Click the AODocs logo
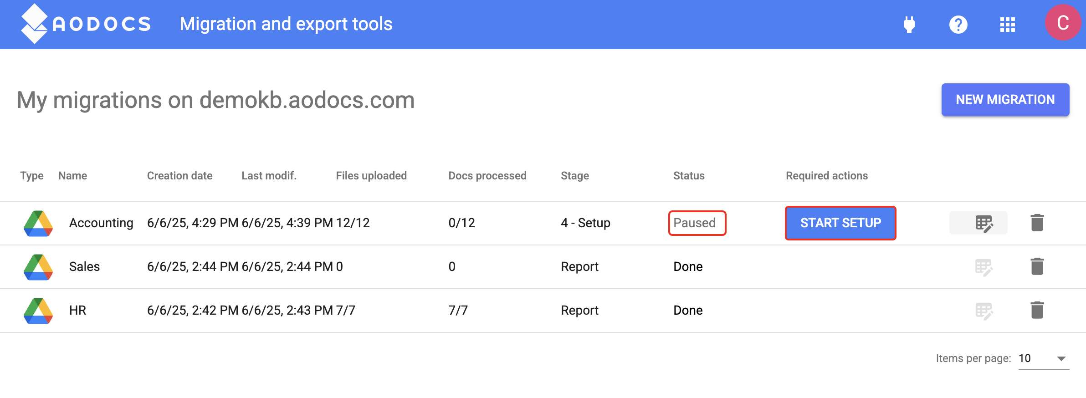Screen dimensions: 1086x398 (x=86, y=24)
